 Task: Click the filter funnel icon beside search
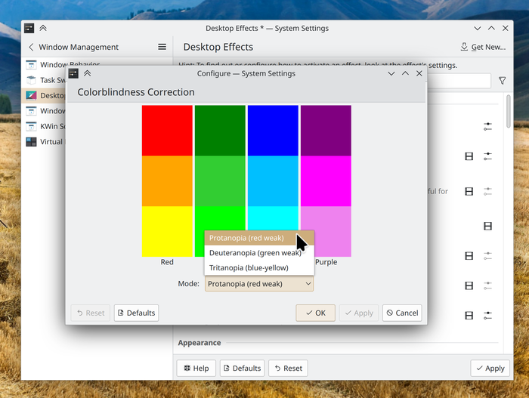503,80
